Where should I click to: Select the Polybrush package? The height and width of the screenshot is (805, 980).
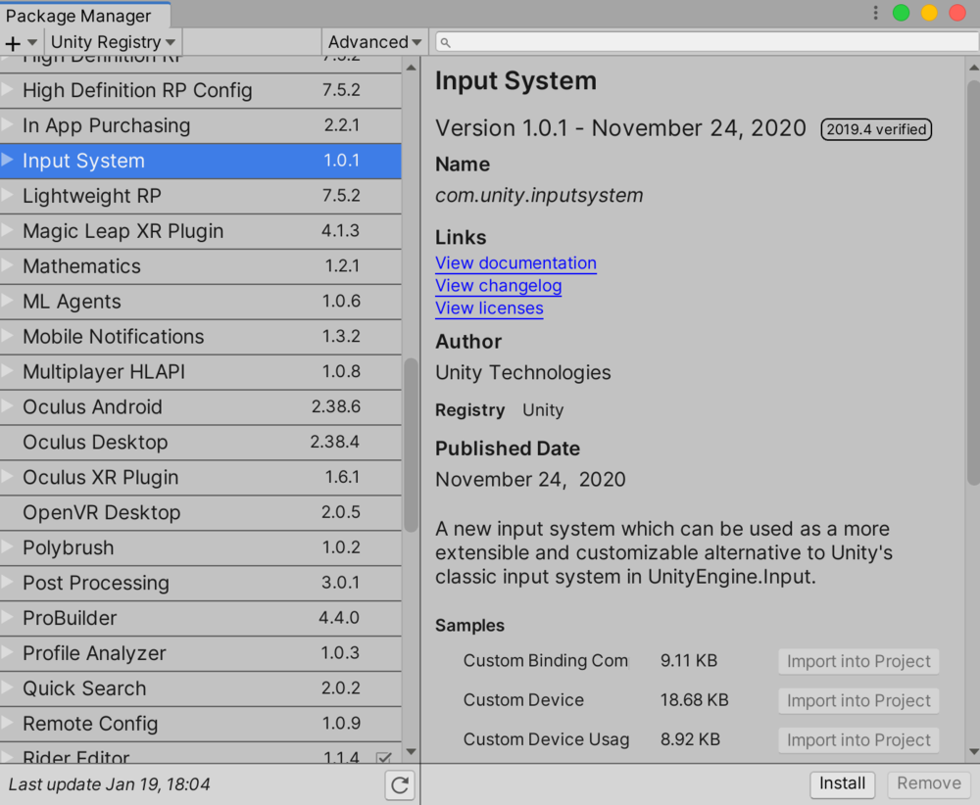click(x=200, y=547)
